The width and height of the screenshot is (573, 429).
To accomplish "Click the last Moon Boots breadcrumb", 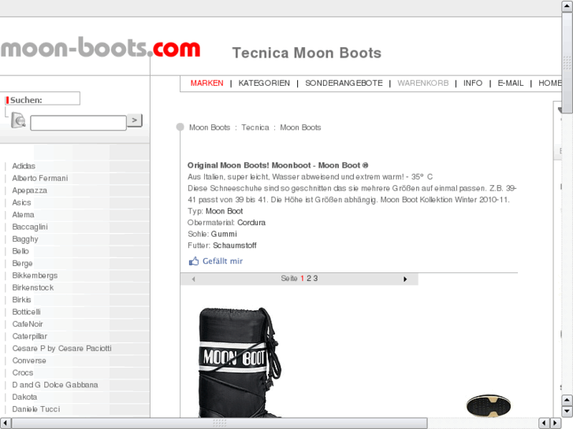I will (x=300, y=128).
